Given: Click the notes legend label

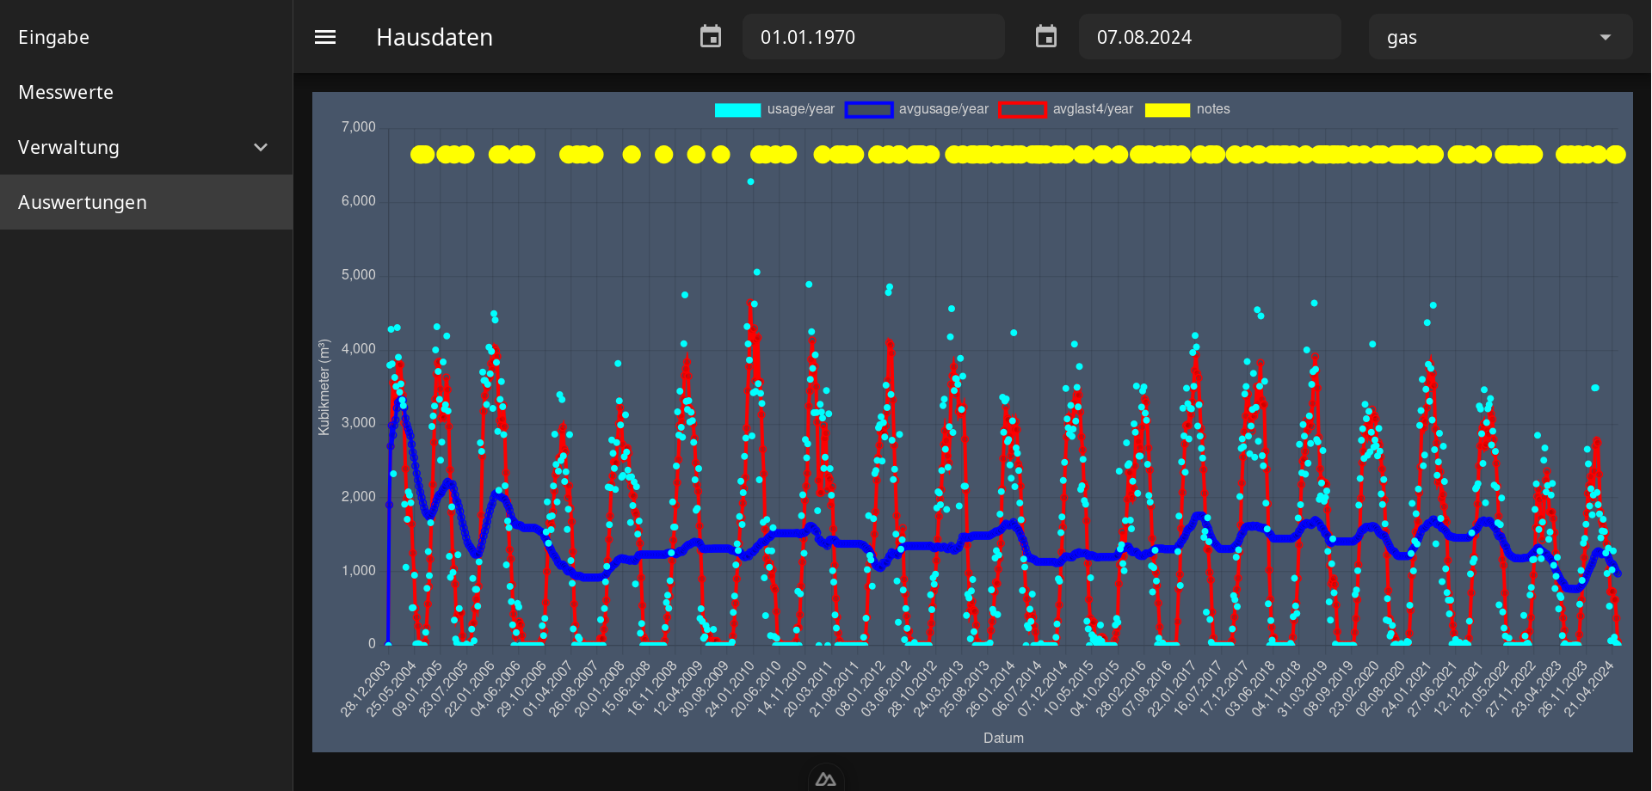Looking at the screenshot, I should (1213, 109).
